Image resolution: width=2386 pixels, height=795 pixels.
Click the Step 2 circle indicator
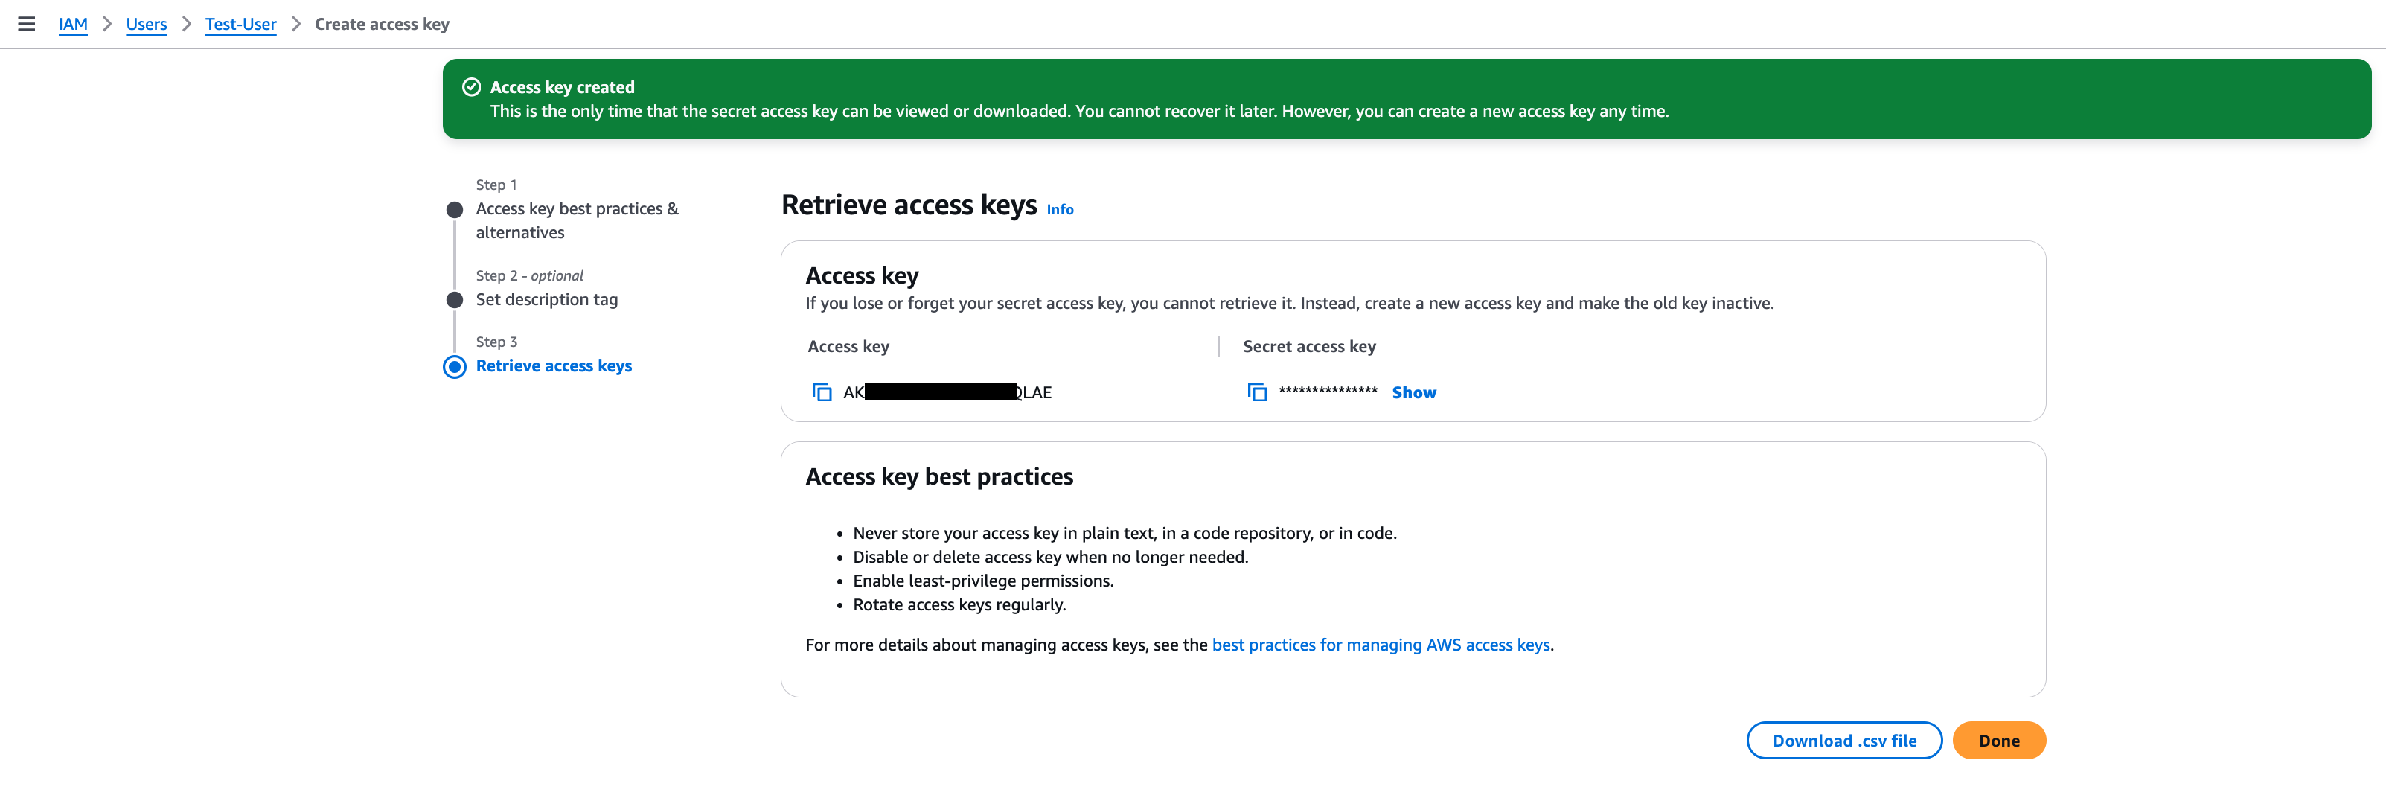[454, 300]
